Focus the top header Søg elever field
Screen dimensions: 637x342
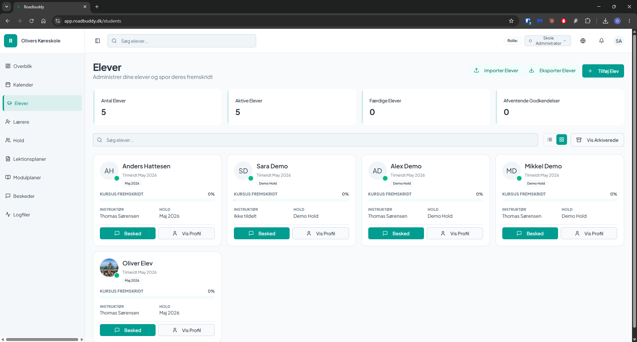pos(182,41)
